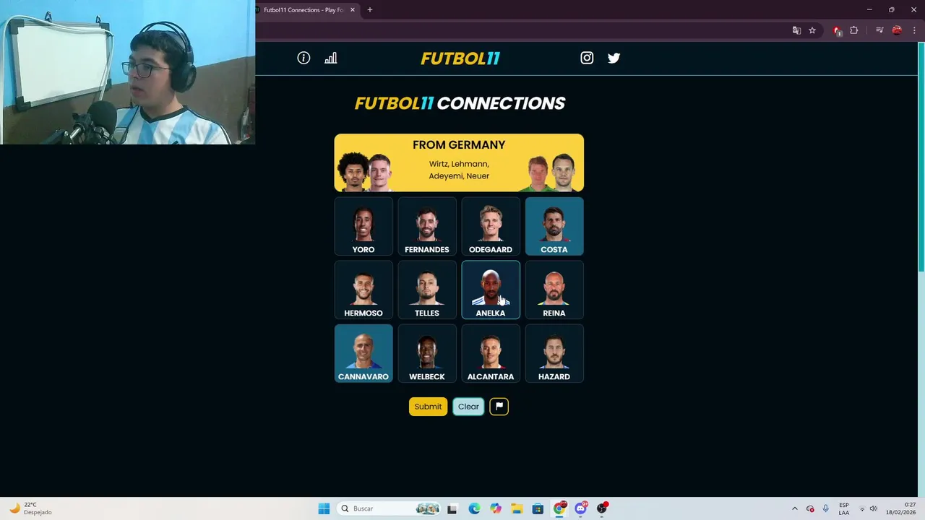Open Discord from the taskbar
This screenshot has height=520, width=925.
coord(580,508)
